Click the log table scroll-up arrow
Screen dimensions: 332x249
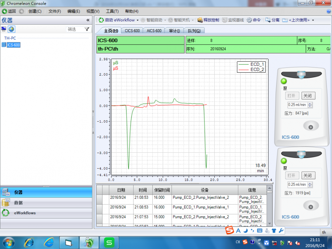point(269,188)
